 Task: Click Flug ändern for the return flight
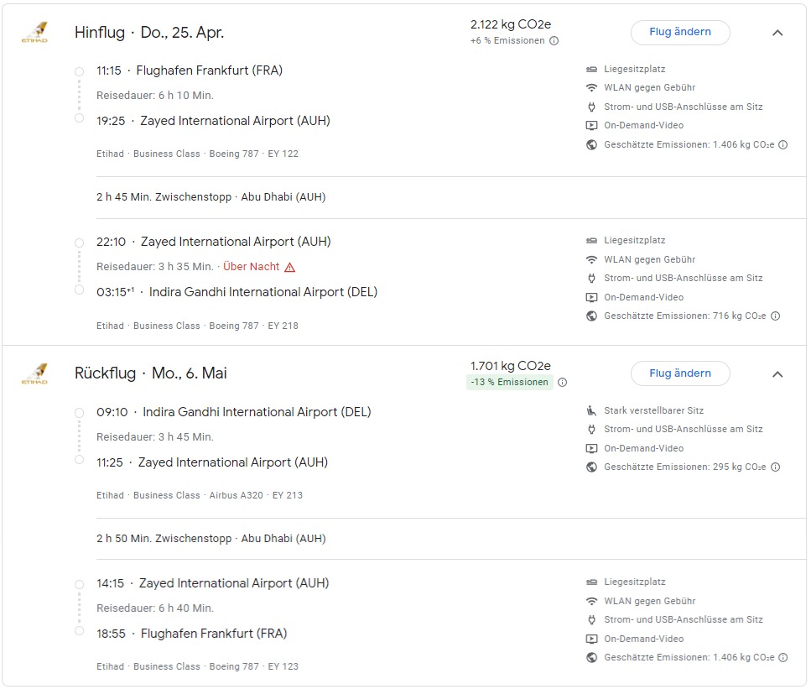click(x=680, y=373)
